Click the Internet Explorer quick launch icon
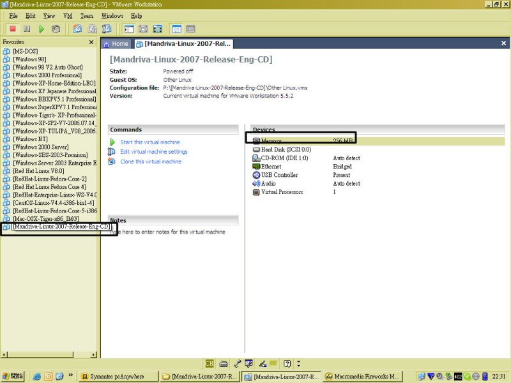 37,377
